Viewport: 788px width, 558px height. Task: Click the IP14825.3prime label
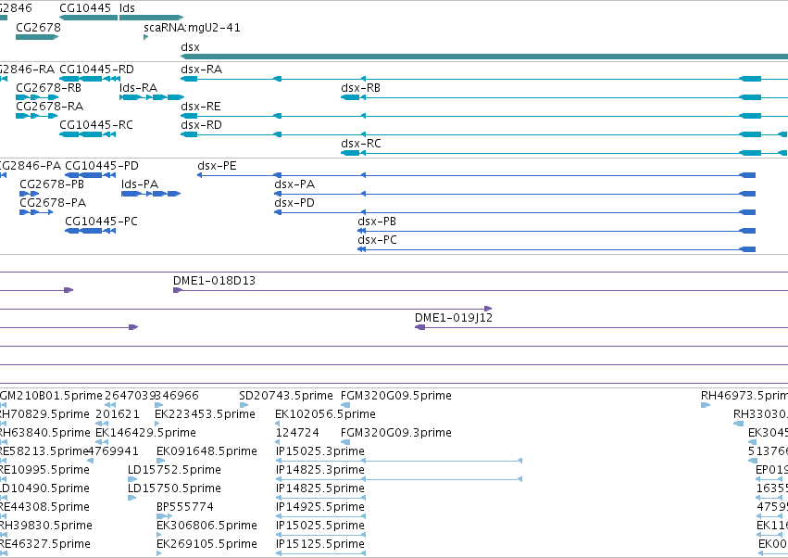[x=320, y=470]
